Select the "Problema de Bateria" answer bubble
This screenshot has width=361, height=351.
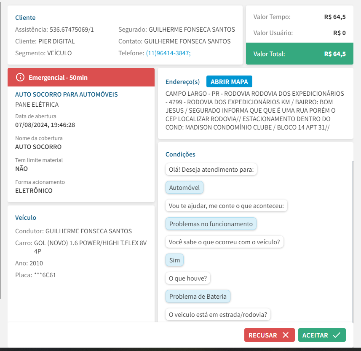coord(198,297)
